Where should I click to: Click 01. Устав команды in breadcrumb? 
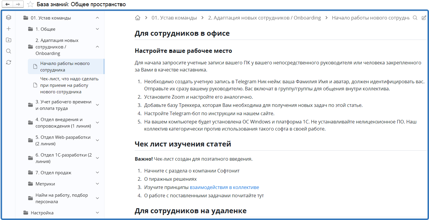174,18
